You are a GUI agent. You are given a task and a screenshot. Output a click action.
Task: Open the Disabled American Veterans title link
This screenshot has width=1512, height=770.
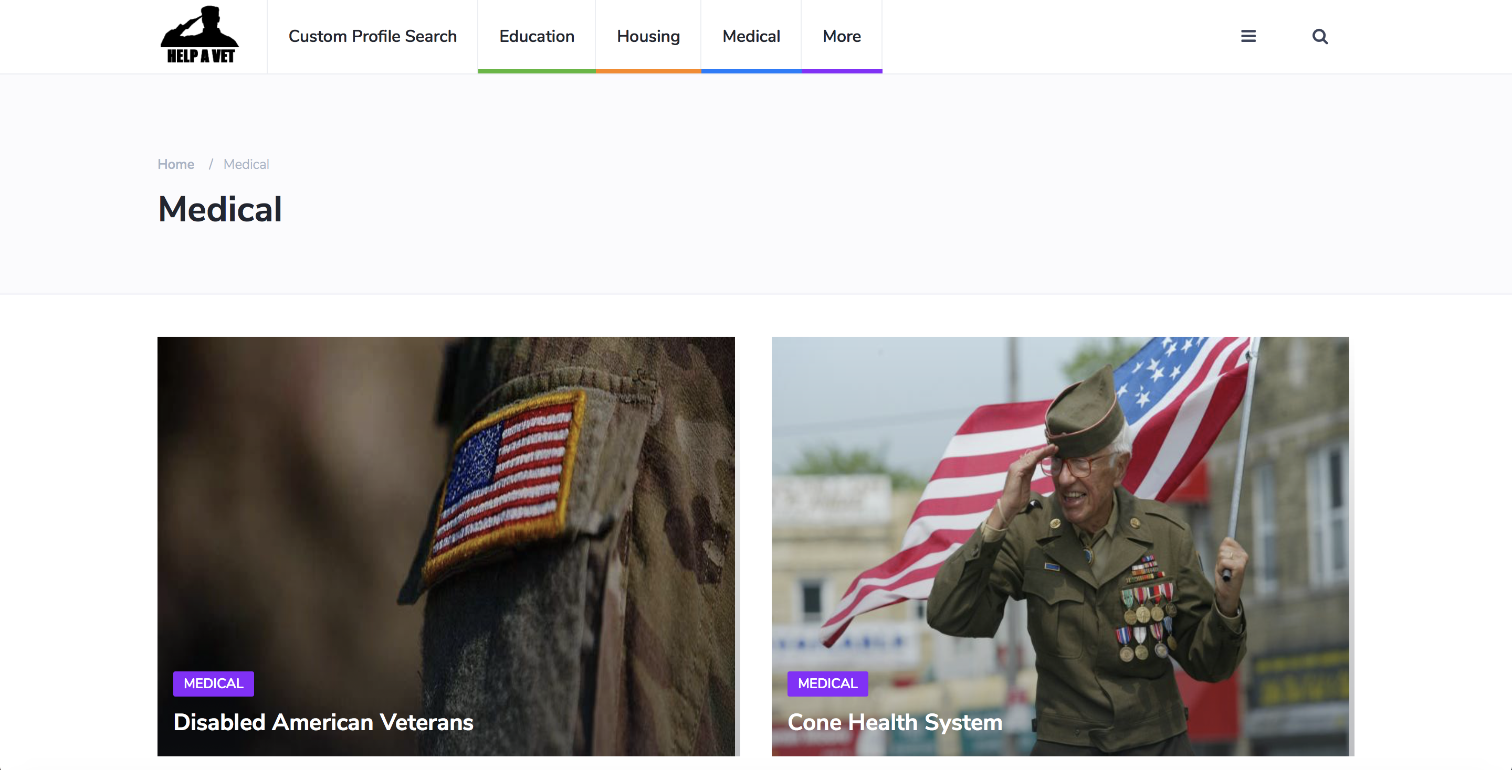pyautogui.click(x=323, y=722)
